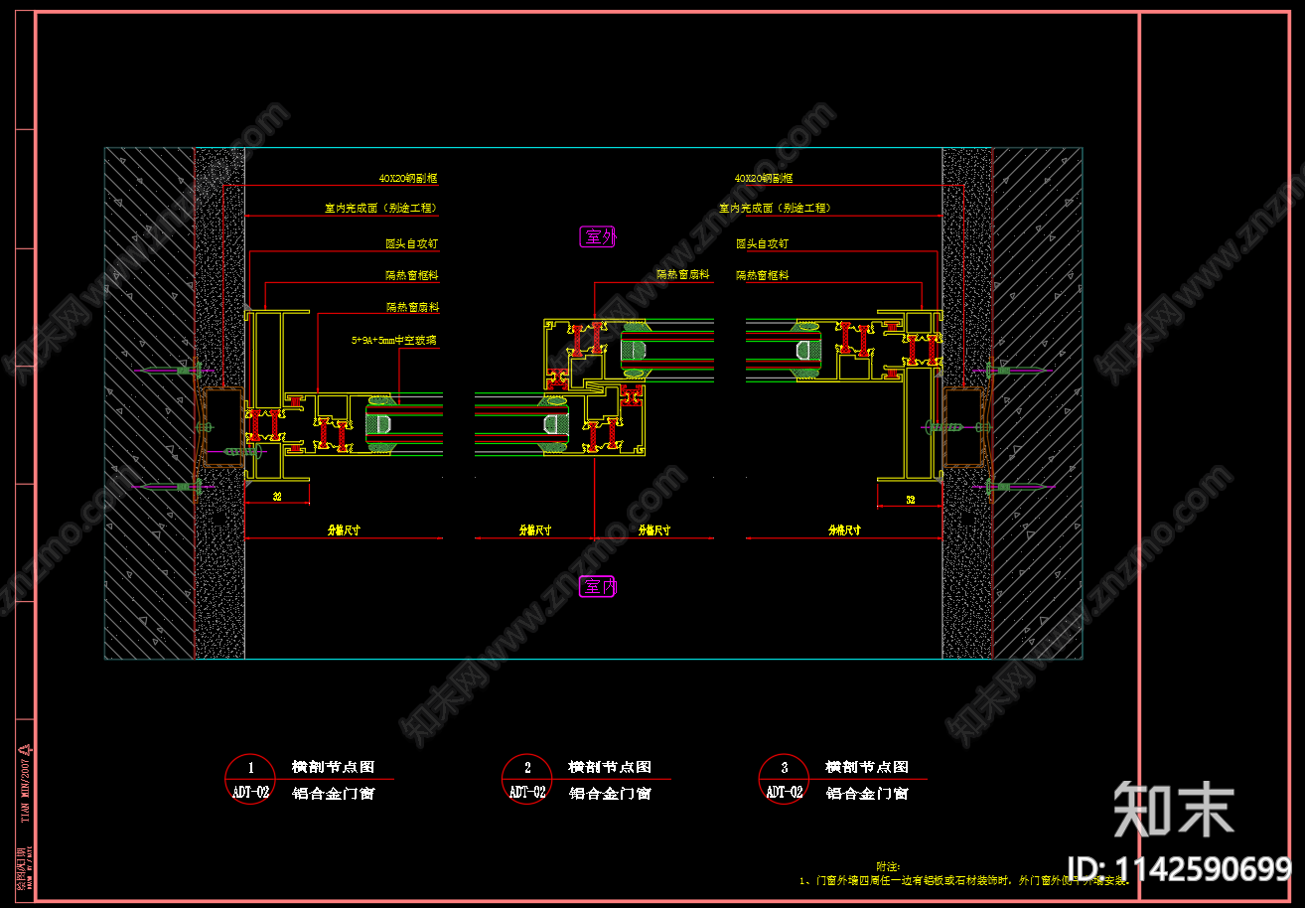
Task: Select 铝合金门窗 subtitle of detail 3
Action: 867,794
